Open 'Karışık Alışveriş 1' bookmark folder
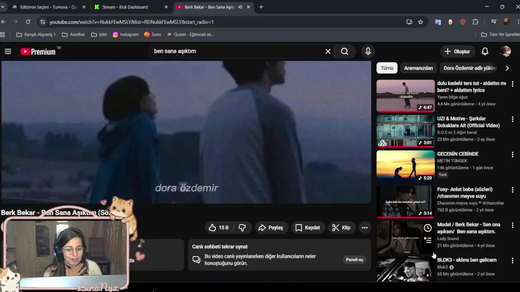 (x=36, y=34)
